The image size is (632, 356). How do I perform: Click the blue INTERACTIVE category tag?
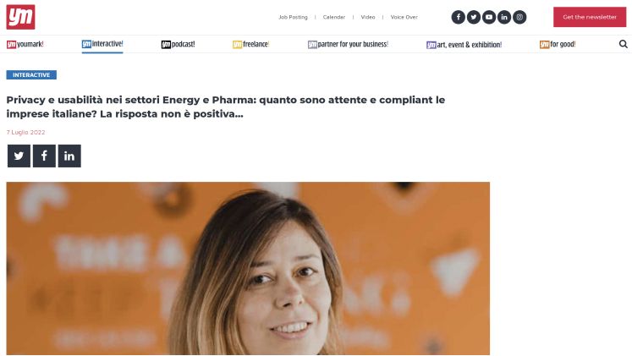click(x=31, y=75)
